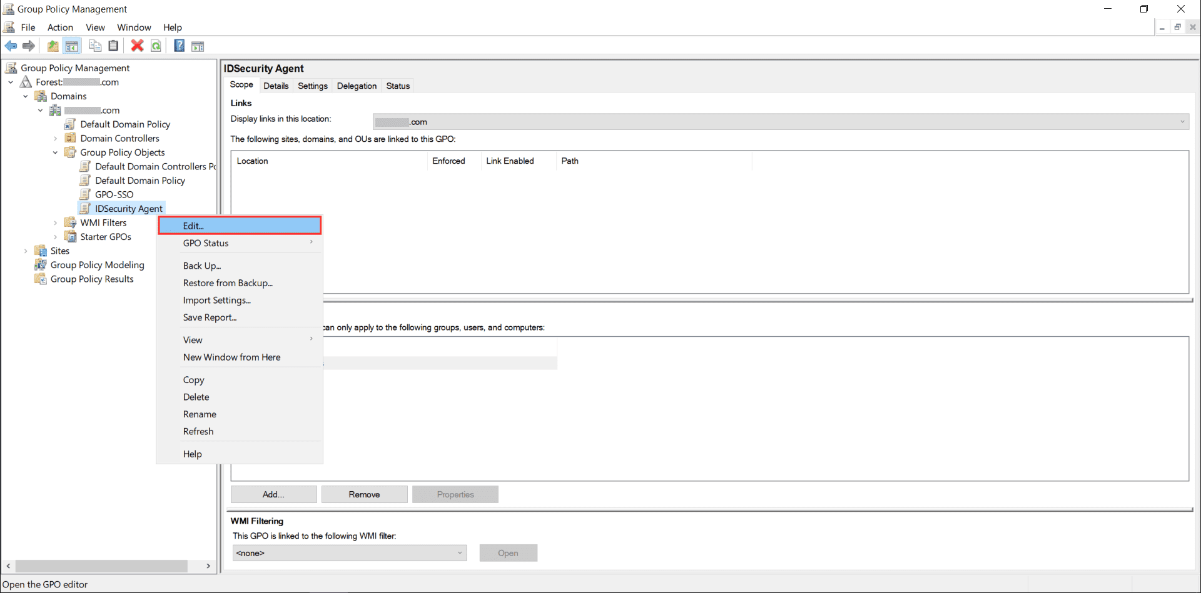Expand the Starter GPOs node
1201x593 pixels.
56,237
